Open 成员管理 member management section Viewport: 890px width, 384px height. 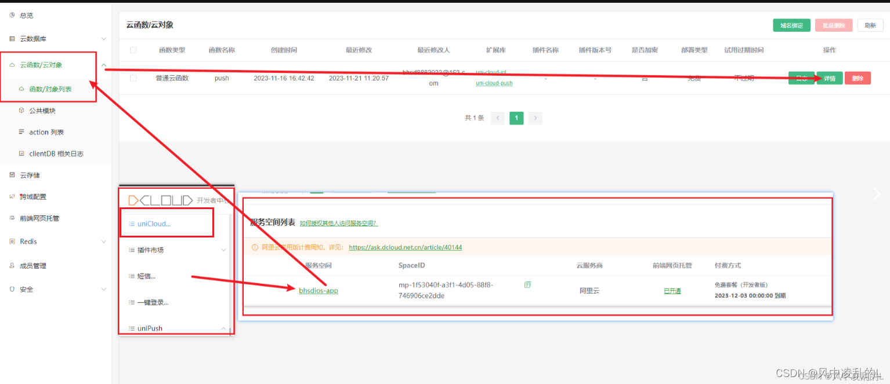coord(26,265)
